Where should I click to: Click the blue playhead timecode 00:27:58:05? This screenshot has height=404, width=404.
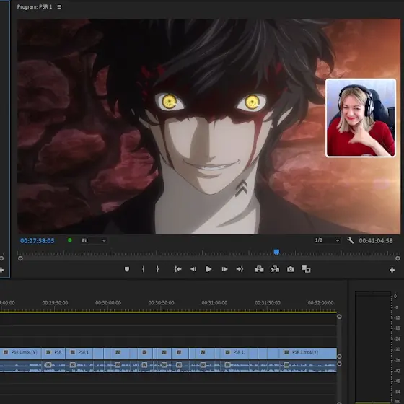pyautogui.click(x=38, y=241)
